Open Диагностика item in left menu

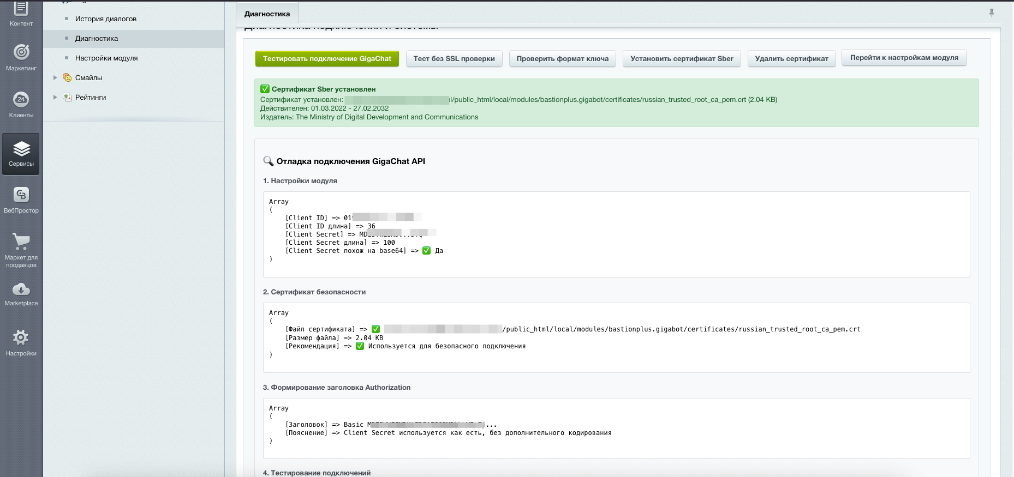[x=97, y=38]
